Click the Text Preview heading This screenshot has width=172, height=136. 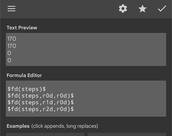point(22,28)
